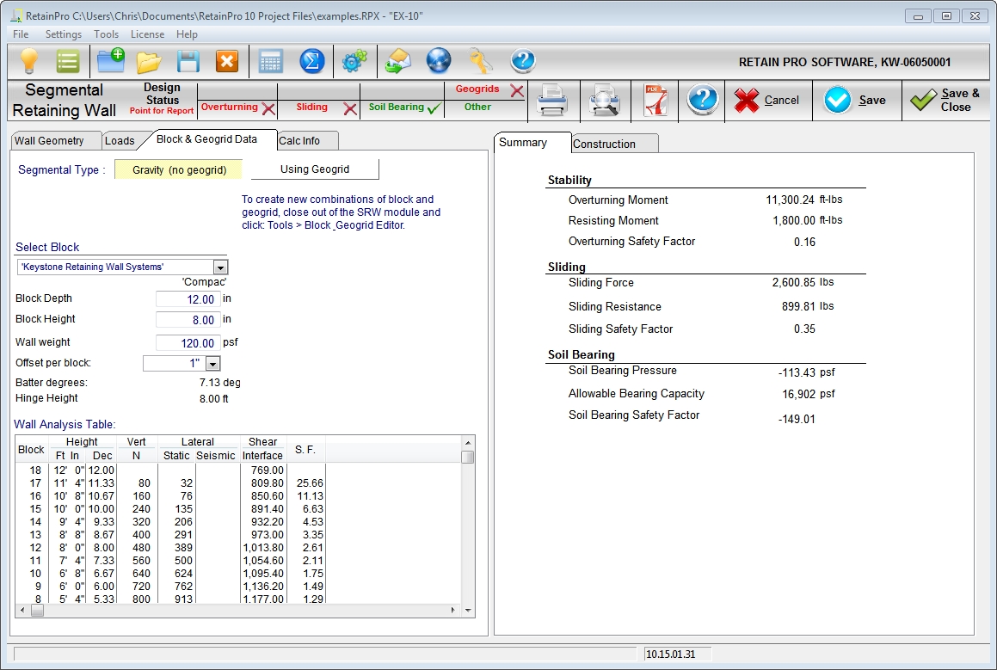This screenshot has width=997, height=670.
Task: Click the analysis table vertical scrollbar thumb
Action: [467, 457]
